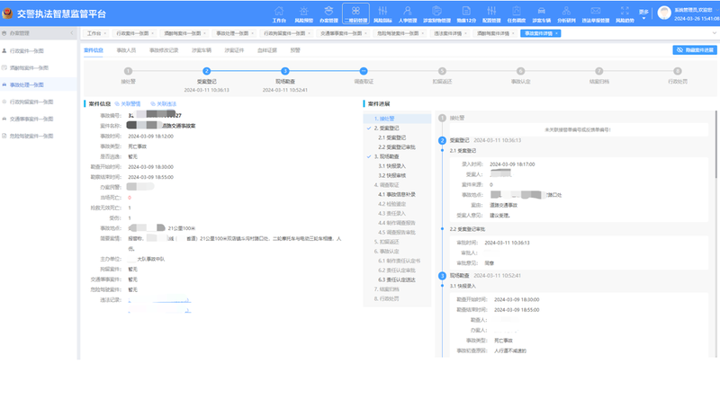Open 酒醉驾案件一张图 in the left sidebar
The image size is (720, 399).
tap(29, 68)
